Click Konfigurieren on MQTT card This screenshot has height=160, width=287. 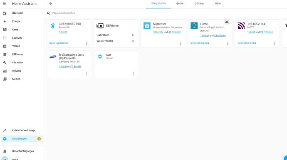point(247,43)
